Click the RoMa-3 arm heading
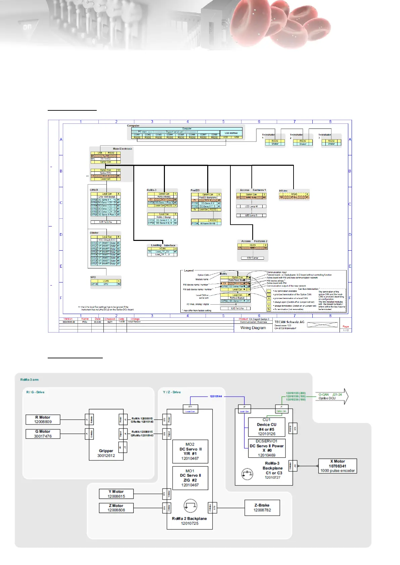The width and height of the screenshot is (400, 565). 29,379
